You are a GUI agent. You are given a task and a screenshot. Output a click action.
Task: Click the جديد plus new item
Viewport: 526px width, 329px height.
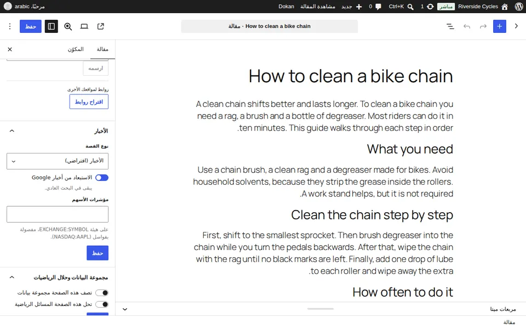point(352,7)
